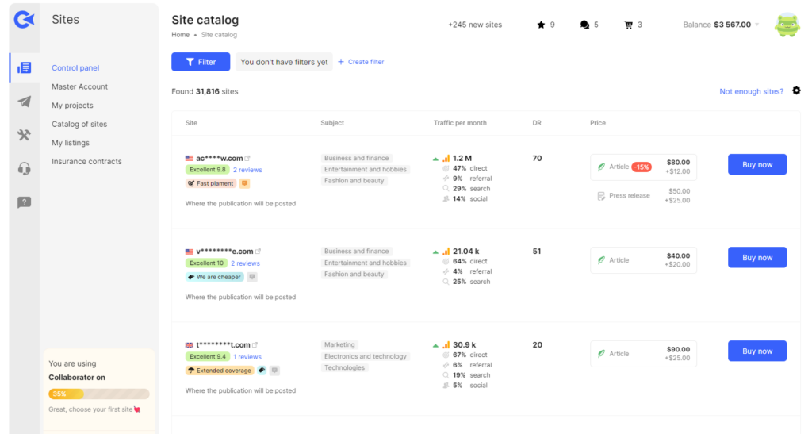Image resolution: width=812 pixels, height=434 pixels.
Task: Open 2 reviews link for ac****w.com
Action: [x=247, y=170]
